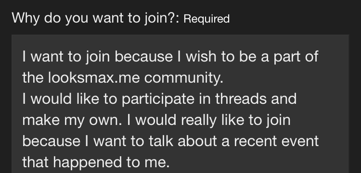Focus the join reason text area
361x173 pixels.
[180, 104]
